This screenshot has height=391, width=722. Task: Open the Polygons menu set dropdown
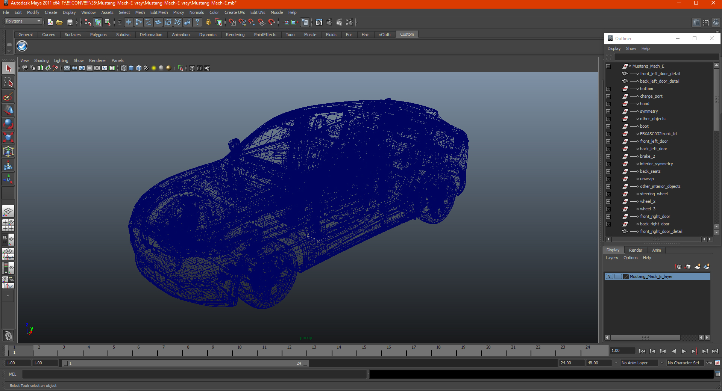click(23, 21)
